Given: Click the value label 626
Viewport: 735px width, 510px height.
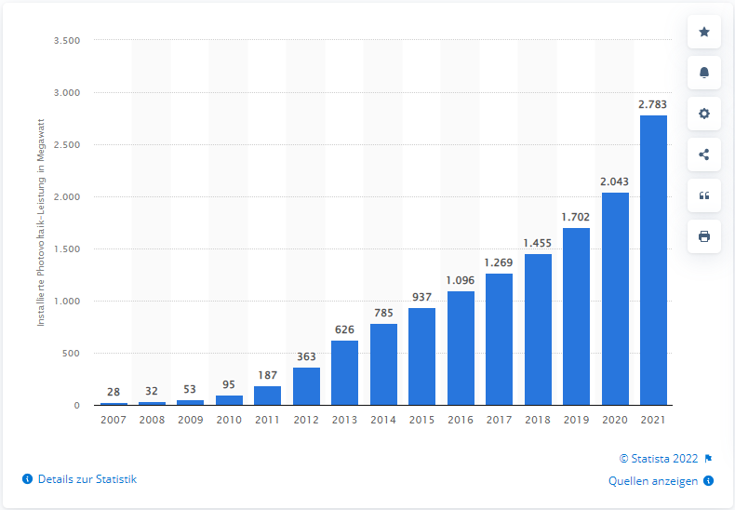Looking at the screenshot, I should [x=344, y=330].
